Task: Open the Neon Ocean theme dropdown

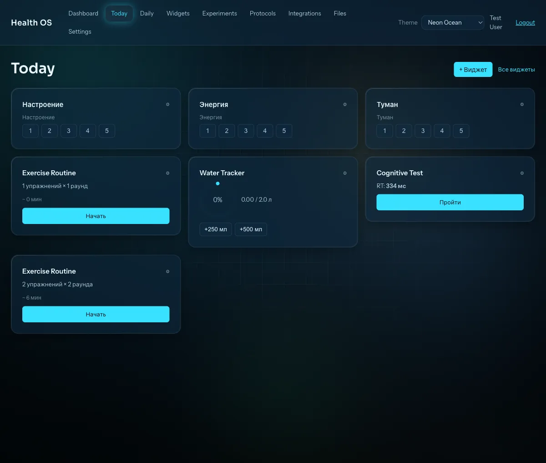Action: click(x=453, y=23)
